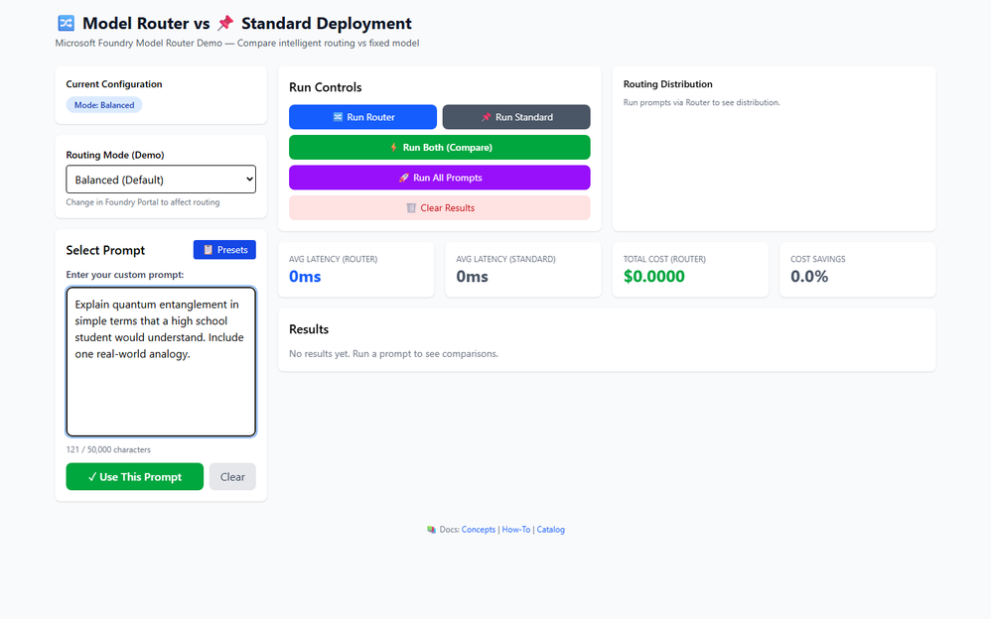Viewport: 991px width, 619px height.
Task: Click the Balanced (Default) dropdown arrow
Action: point(249,180)
